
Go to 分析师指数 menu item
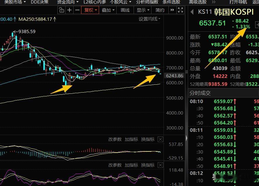pyautogui.click(x=147, y=2)
